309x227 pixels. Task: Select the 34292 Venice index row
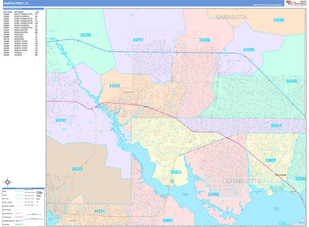pos(21,53)
